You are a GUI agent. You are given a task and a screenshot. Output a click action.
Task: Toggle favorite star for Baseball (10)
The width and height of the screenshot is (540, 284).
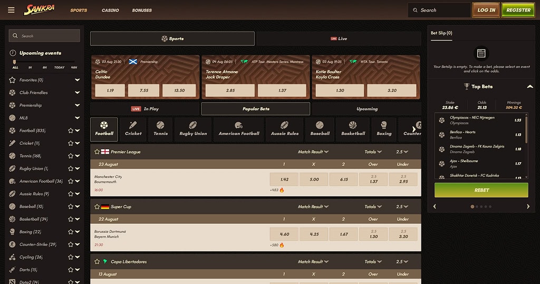71,207
